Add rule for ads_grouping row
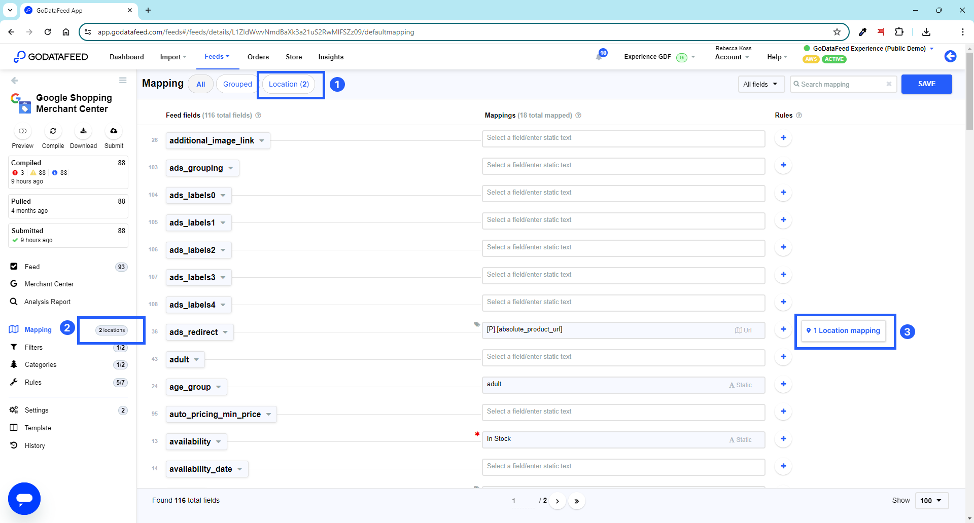 pos(783,165)
